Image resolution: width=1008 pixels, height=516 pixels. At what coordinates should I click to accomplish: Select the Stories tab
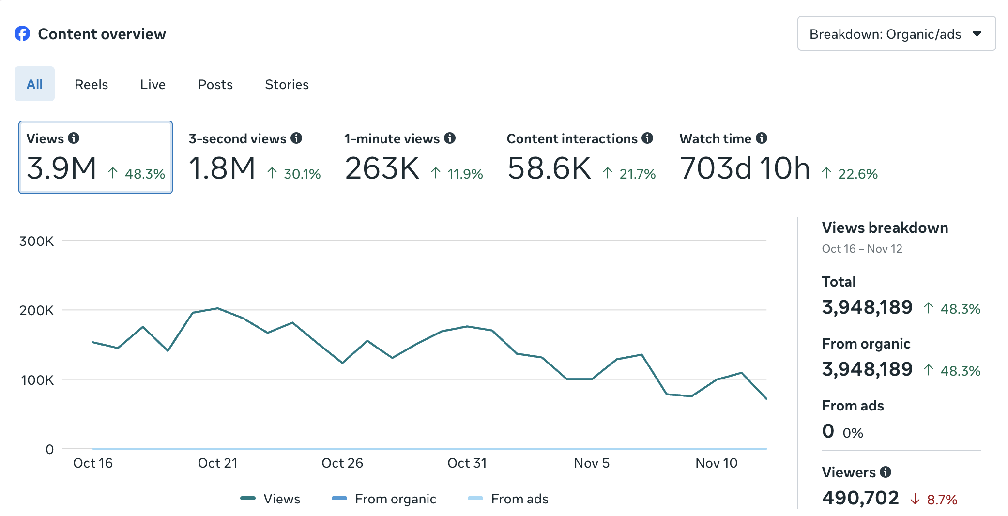point(287,84)
